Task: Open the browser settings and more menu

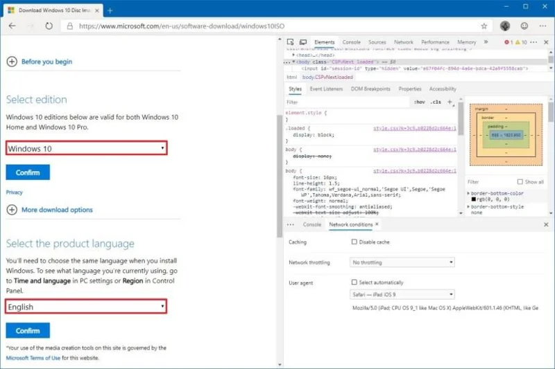Action: (x=543, y=26)
